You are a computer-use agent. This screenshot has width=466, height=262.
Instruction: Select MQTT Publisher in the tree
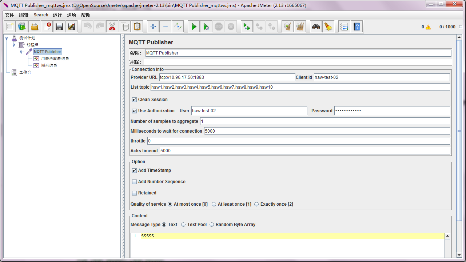(x=48, y=52)
